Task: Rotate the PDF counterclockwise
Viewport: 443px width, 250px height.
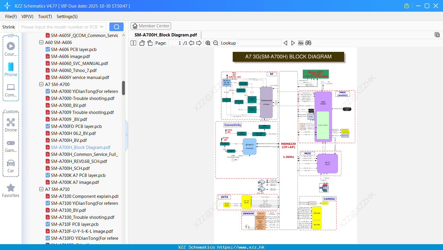Action: coord(142,43)
